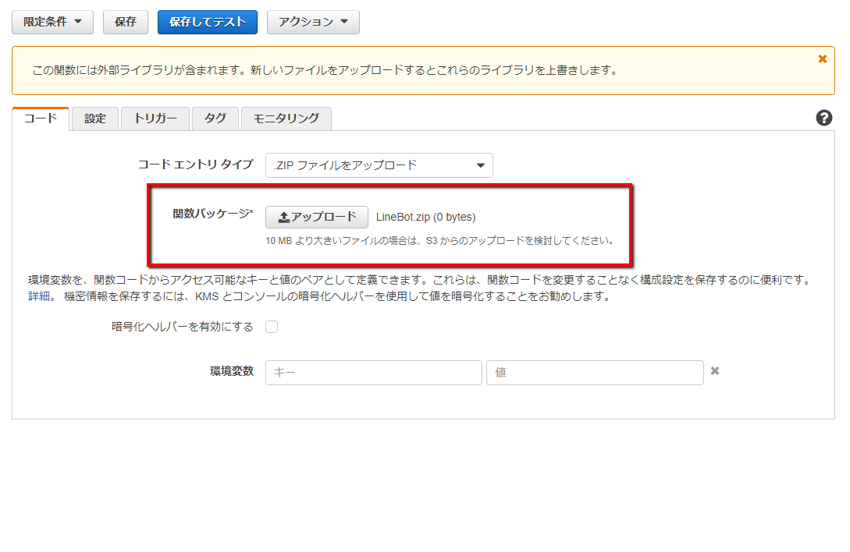The height and width of the screenshot is (552, 850).
Task: Click the アップロード function package button
Action: point(317,217)
